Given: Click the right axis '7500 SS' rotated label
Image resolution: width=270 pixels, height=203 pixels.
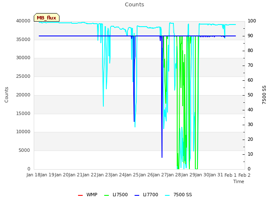Looking at the screenshot, I should [x=264, y=95].
